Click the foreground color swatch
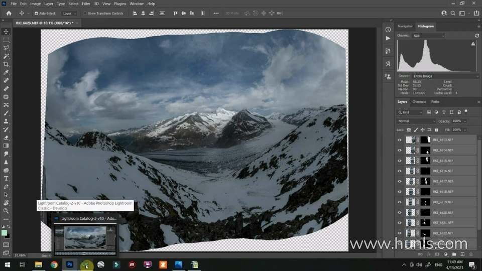The image size is (482, 271). coord(5,233)
